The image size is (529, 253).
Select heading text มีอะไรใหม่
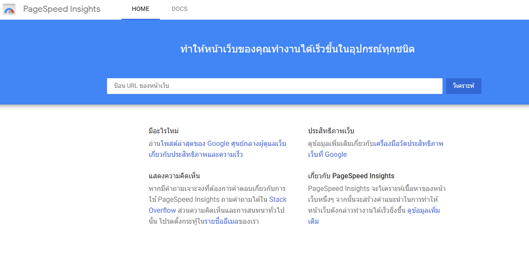click(x=164, y=131)
